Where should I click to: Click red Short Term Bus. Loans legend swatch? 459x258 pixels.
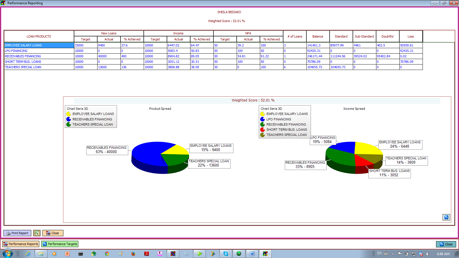(262, 130)
